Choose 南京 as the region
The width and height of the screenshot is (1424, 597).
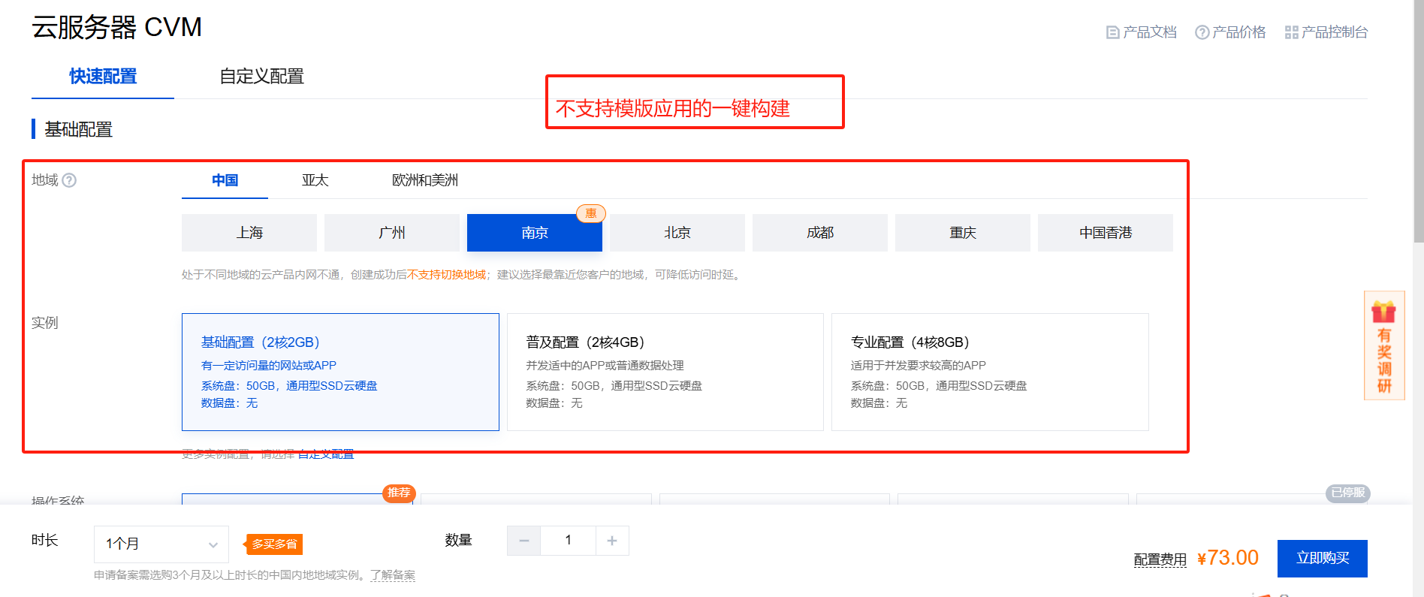[535, 233]
